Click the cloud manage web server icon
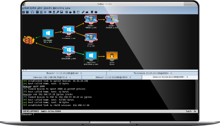This screenshot has width=220, height=126. [87, 12]
